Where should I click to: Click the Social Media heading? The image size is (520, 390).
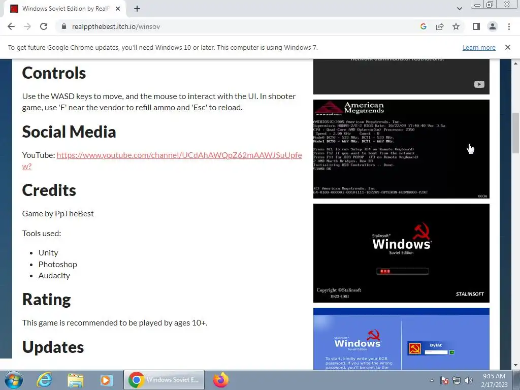(69, 132)
